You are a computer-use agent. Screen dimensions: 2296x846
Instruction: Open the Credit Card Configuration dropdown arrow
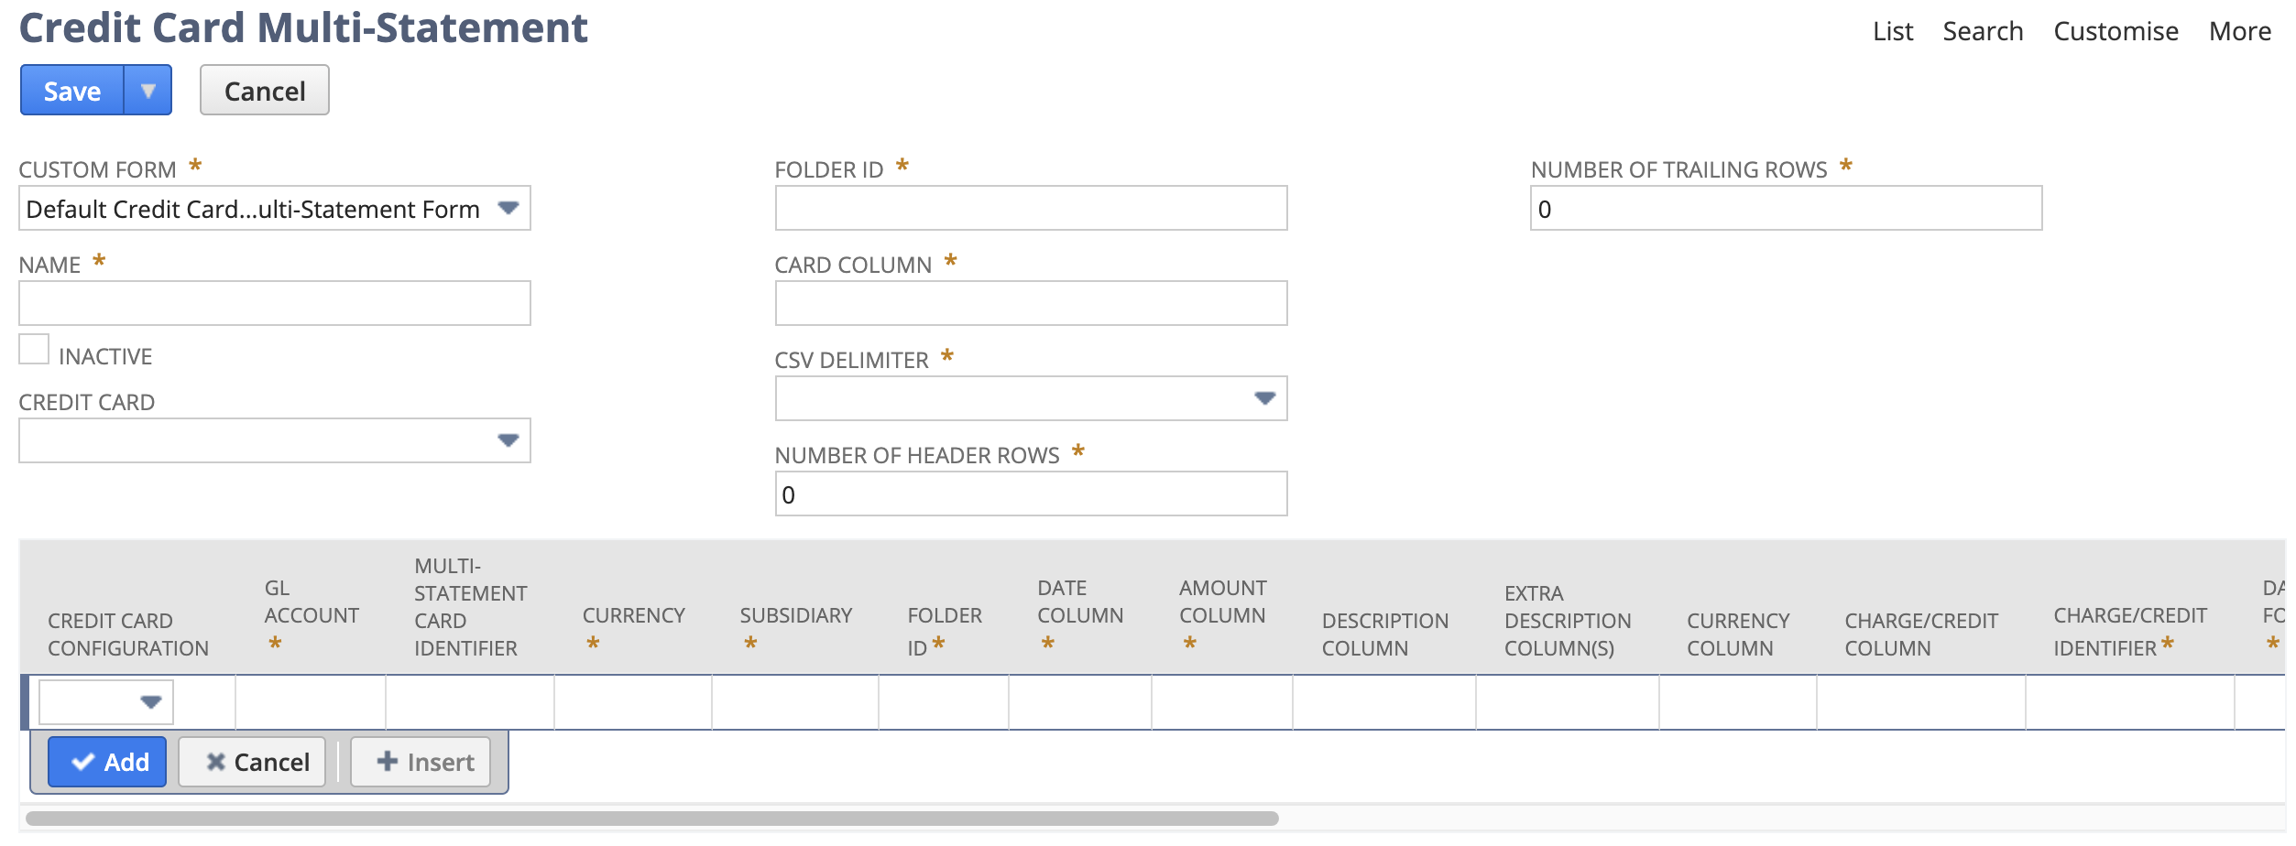152,701
